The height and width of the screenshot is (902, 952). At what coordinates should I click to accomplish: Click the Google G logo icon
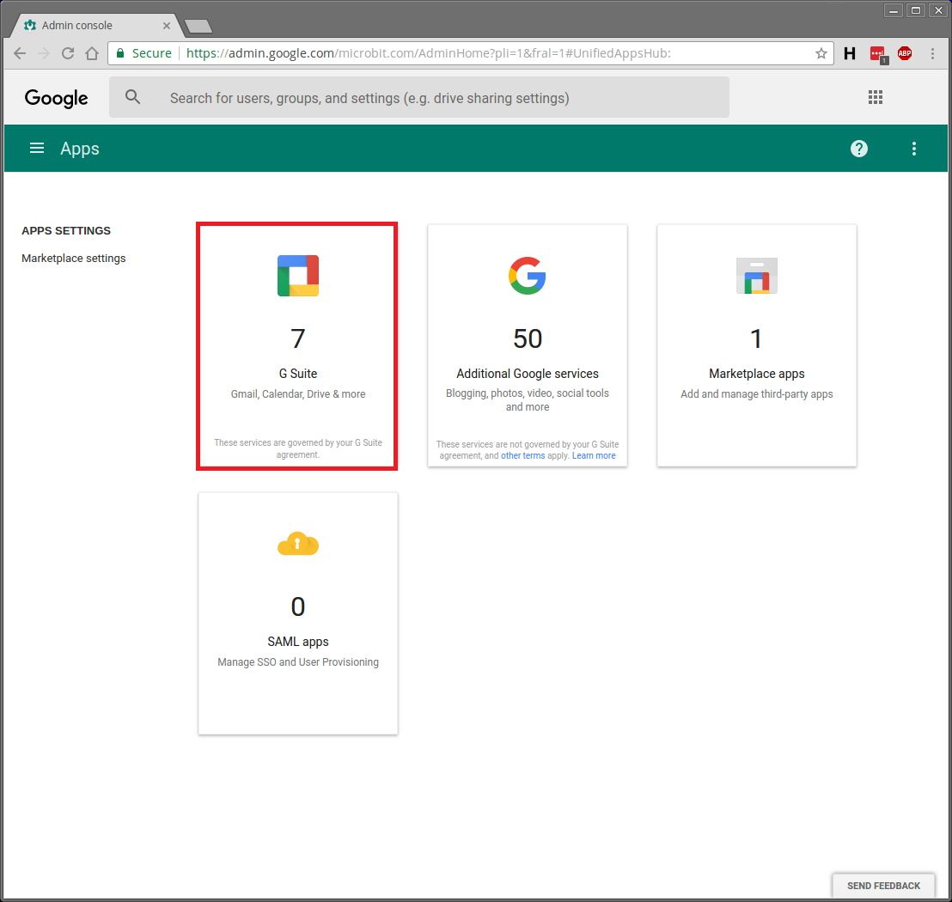tap(527, 276)
